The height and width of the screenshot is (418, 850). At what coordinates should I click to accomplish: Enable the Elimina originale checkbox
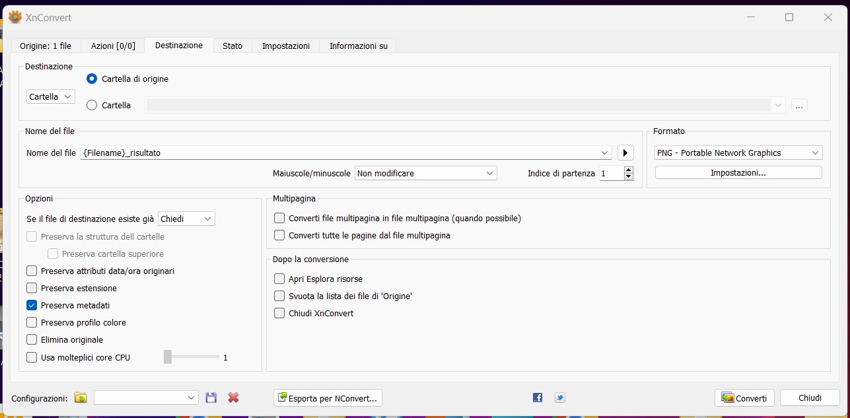[x=32, y=340]
